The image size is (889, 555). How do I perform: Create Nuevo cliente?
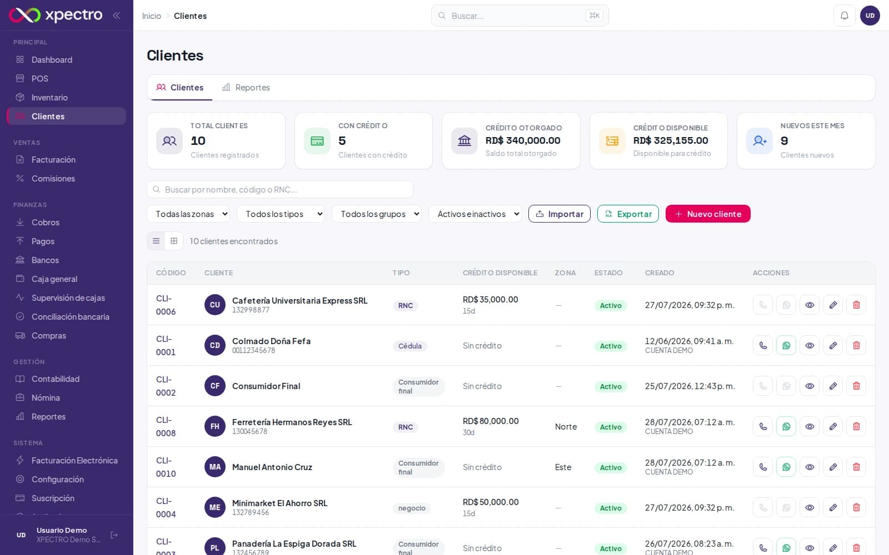coord(708,214)
